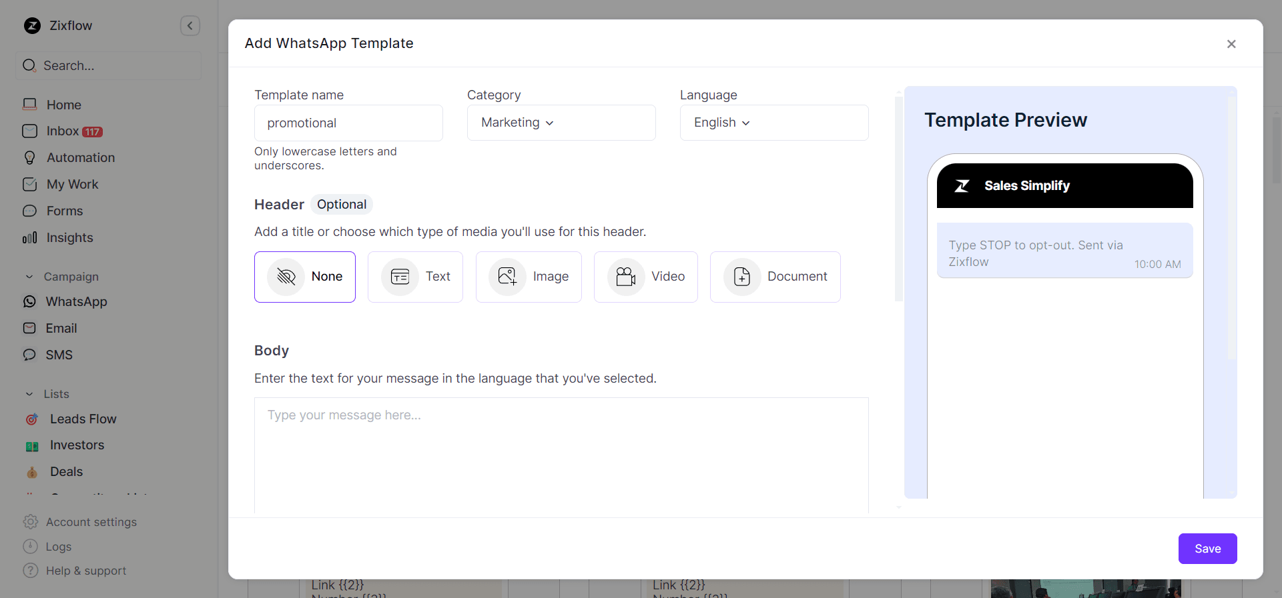Image resolution: width=1282 pixels, height=598 pixels.
Task: Click the Insights bar chart icon
Action: click(30, 238)
